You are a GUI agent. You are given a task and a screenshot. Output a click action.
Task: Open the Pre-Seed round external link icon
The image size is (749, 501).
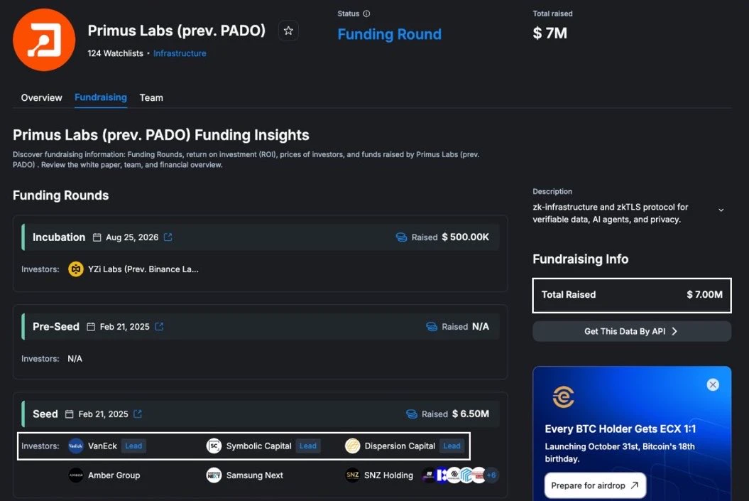coord(159,326)
